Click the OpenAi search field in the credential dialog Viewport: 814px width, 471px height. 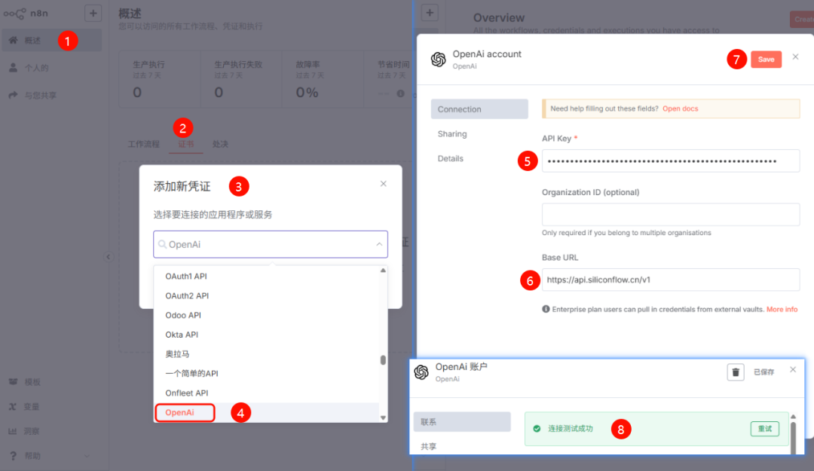[271, 244]
